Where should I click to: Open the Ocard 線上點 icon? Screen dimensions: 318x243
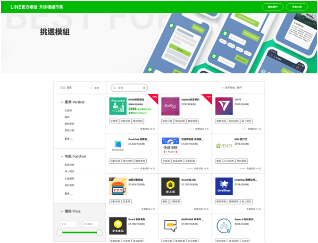pyautogui.click(x=170, y=186)
